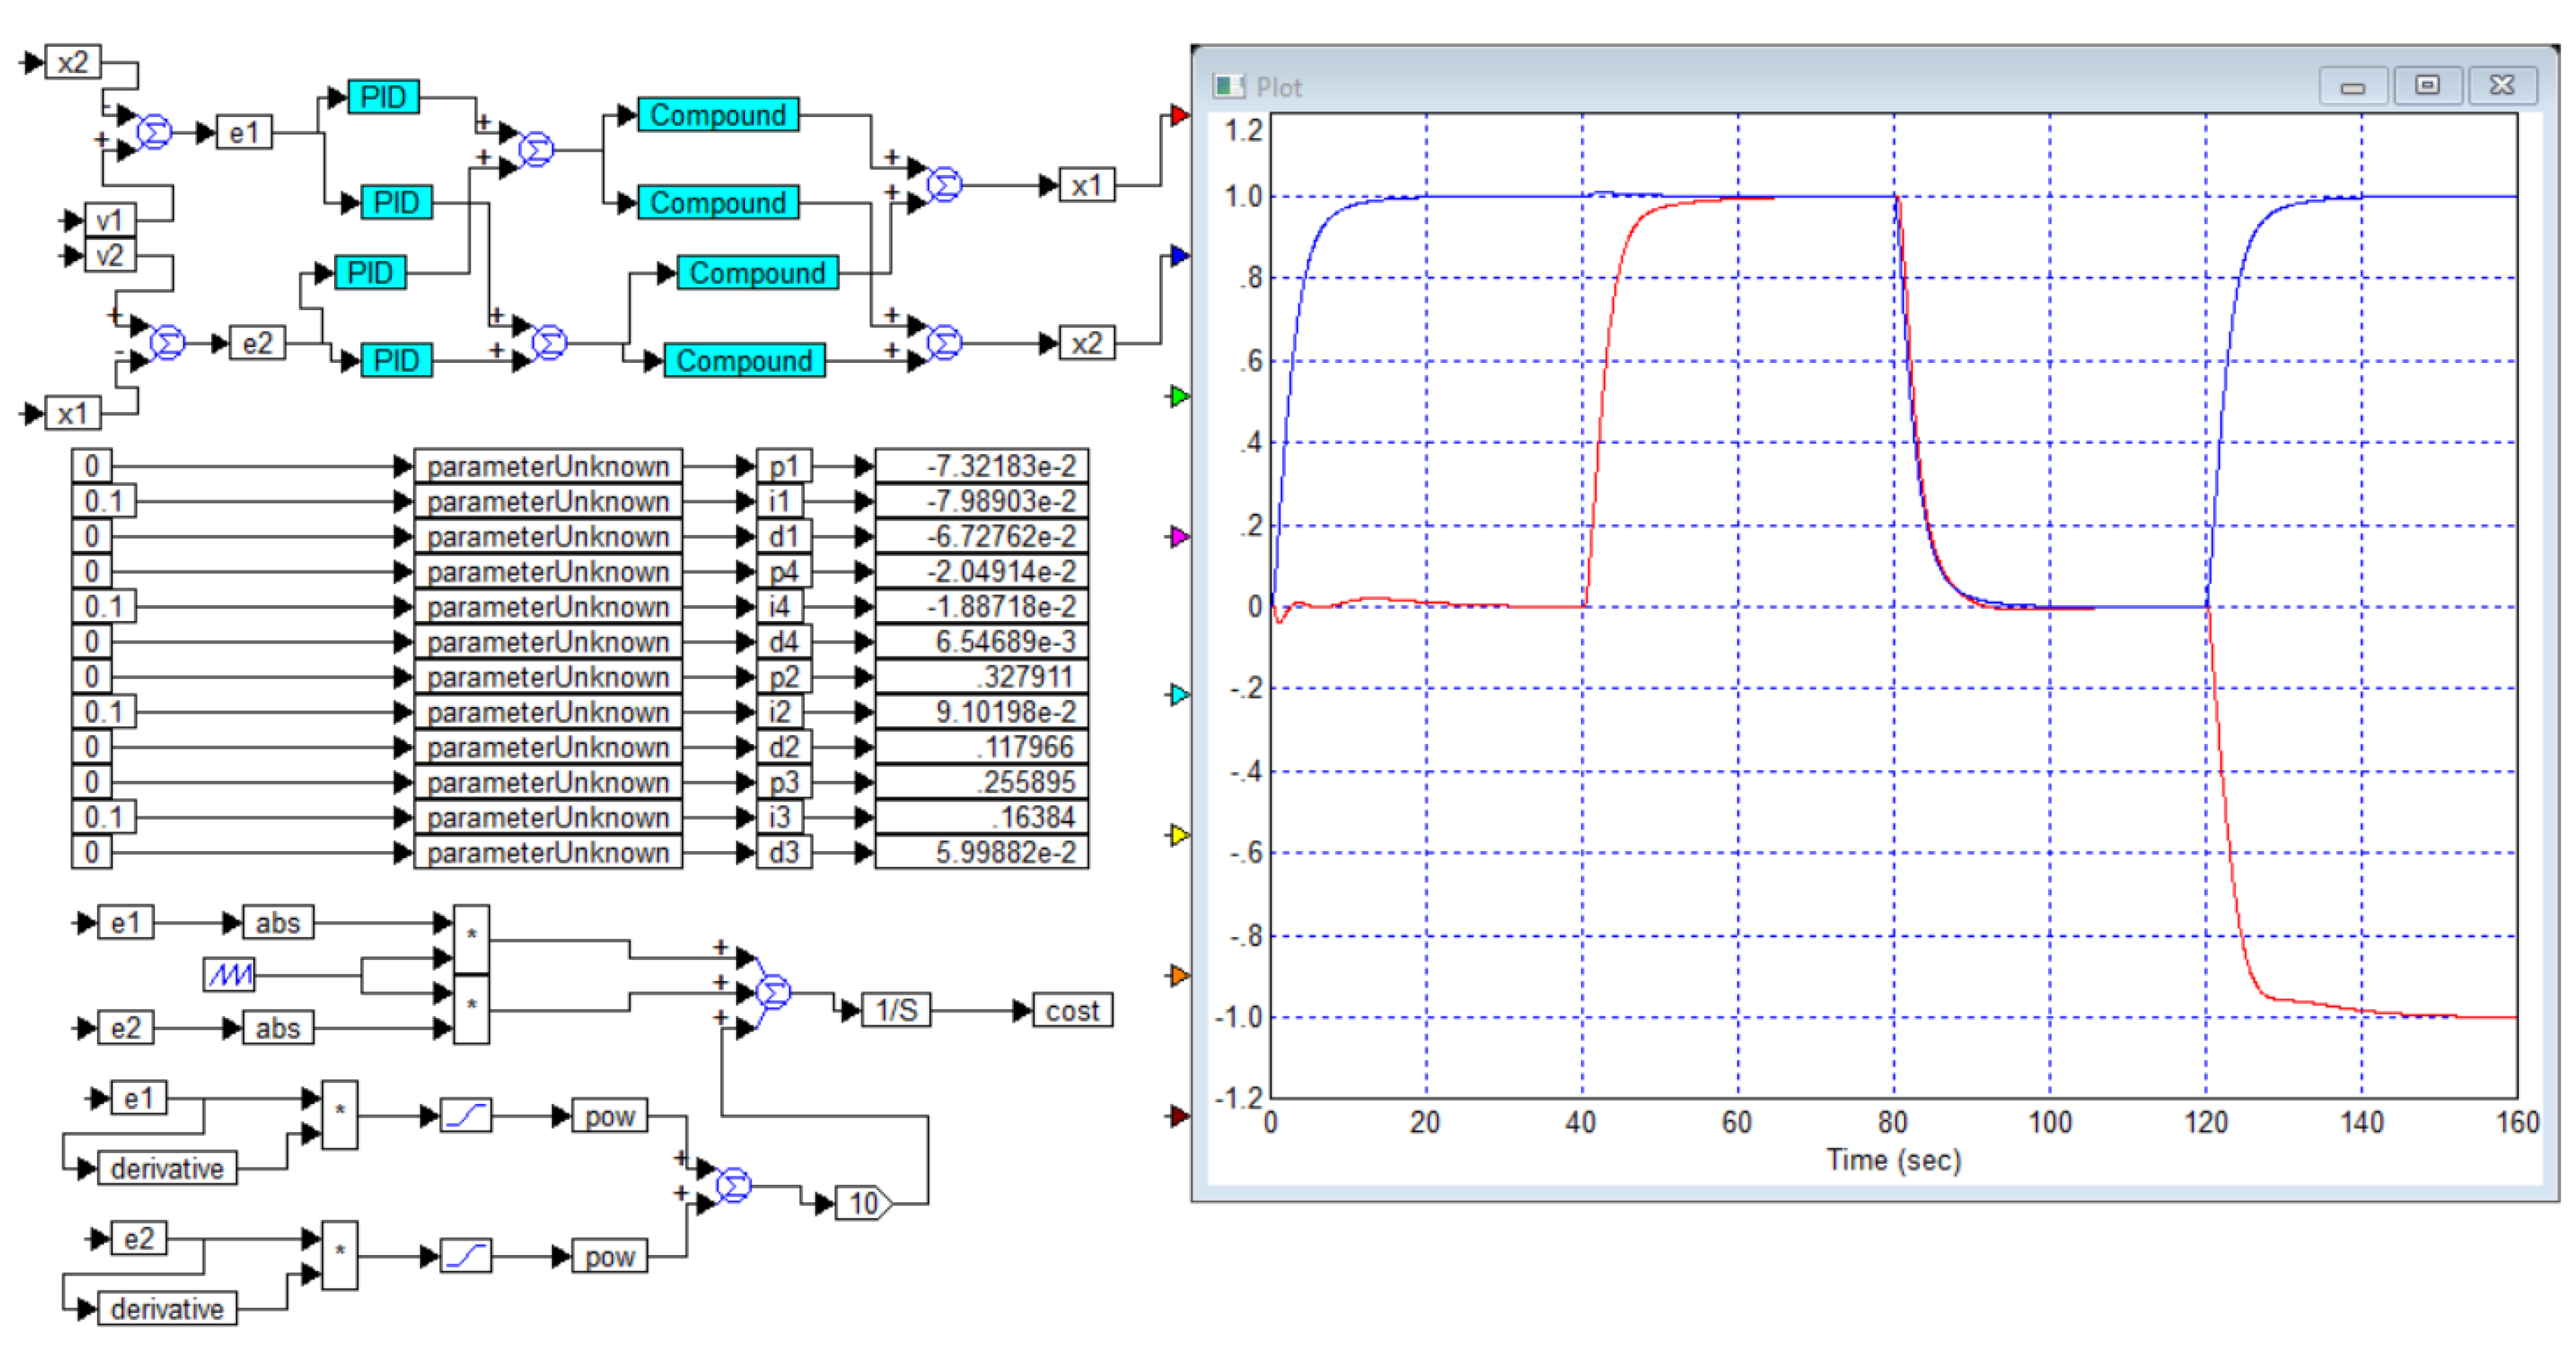Click the gain block labeled 10
This screenshot has height=1357, width=2576.
865,1203
